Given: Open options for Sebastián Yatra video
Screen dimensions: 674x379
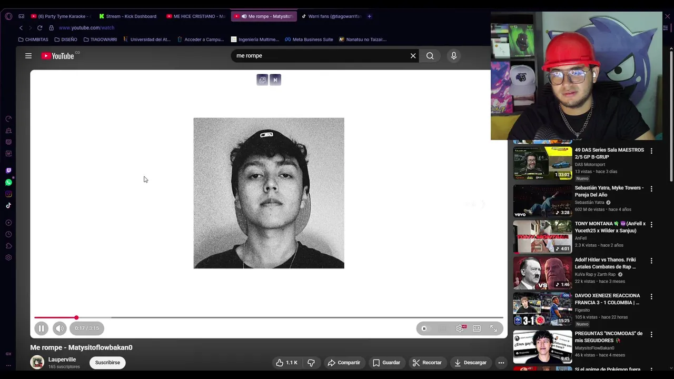Looking at the screenshot, I should click(651, 189).
